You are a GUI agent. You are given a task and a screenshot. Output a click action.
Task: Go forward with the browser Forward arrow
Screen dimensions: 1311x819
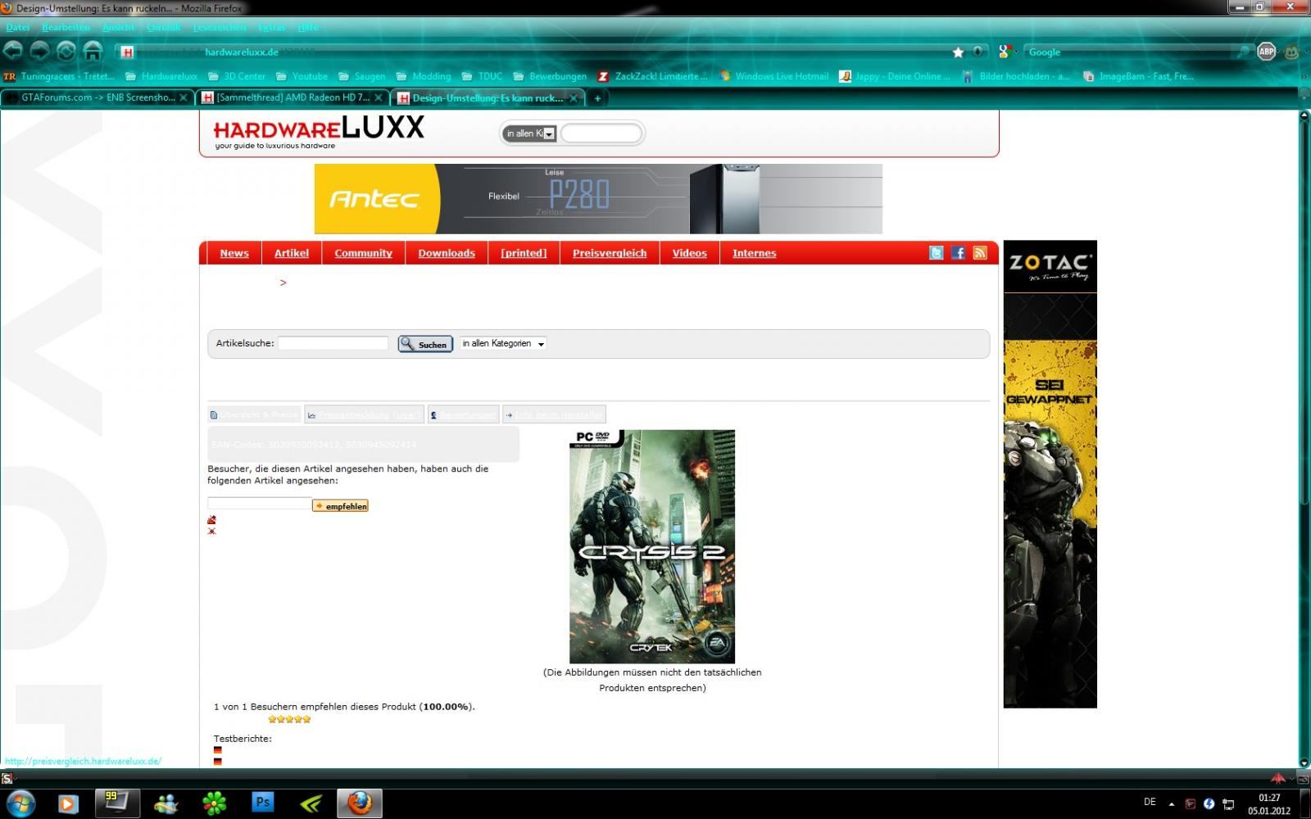(x=39, y=52)
